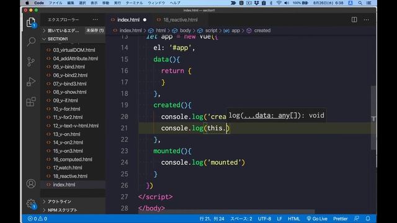
Task: Switch to the 18_reactive.html tab
Action: (181, 20)
